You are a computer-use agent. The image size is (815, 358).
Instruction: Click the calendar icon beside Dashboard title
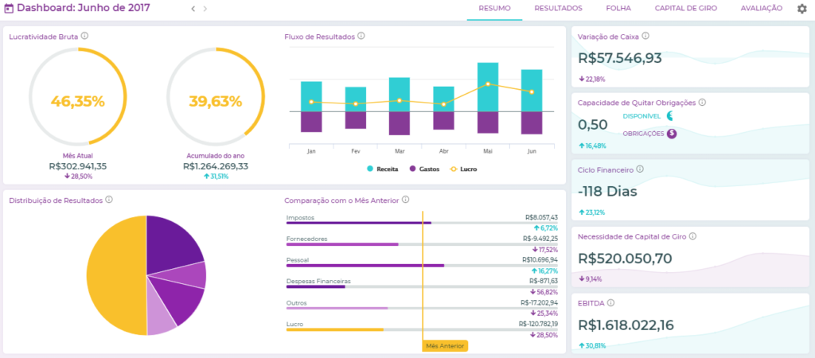(9, 9)
